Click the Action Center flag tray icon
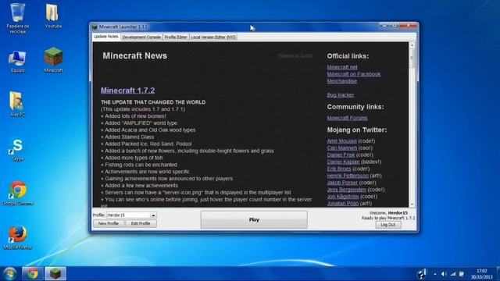500x281 pixels. [462, 274]
